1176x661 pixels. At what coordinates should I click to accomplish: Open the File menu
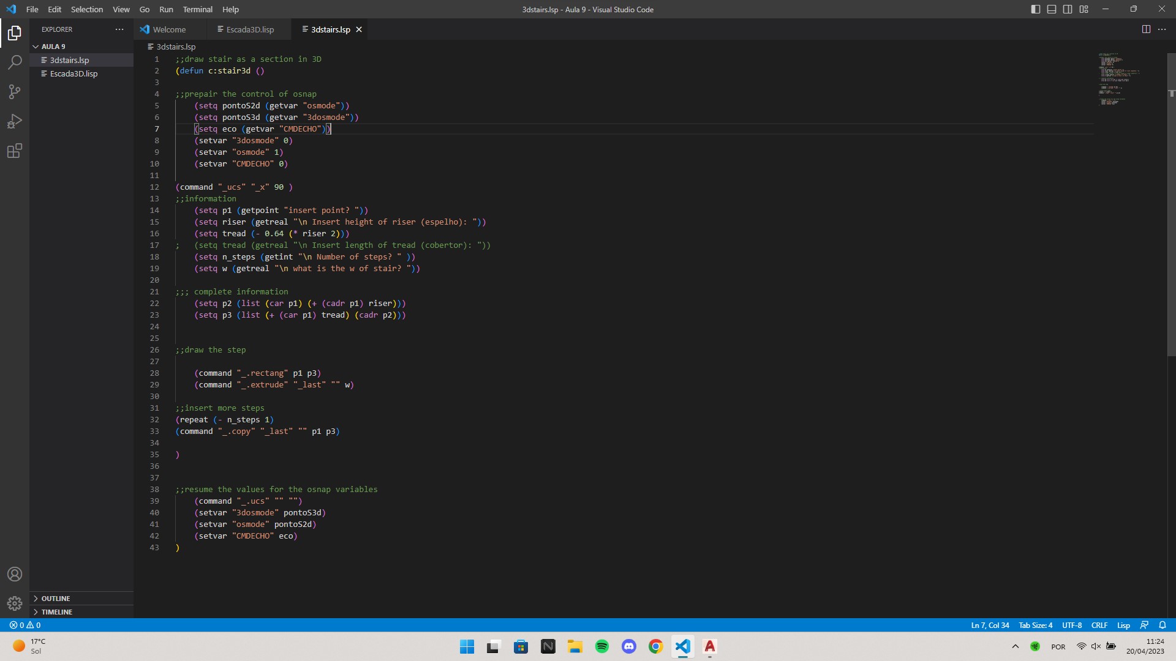click(32, 9)
